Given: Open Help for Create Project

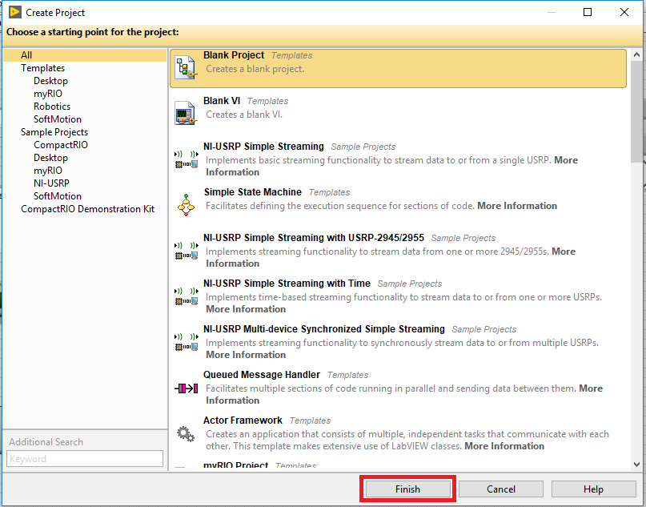Looking at the screenshot, I should click(x=593, y=489).
